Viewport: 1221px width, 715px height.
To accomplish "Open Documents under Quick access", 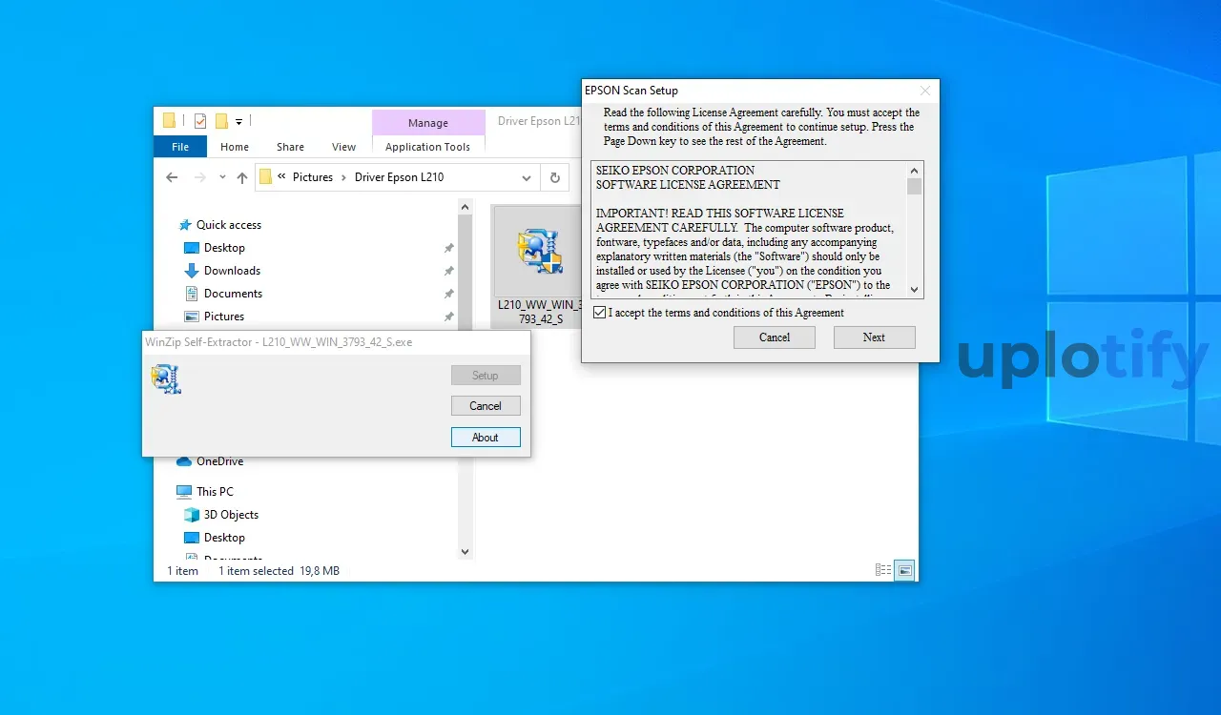I will 233,294.
